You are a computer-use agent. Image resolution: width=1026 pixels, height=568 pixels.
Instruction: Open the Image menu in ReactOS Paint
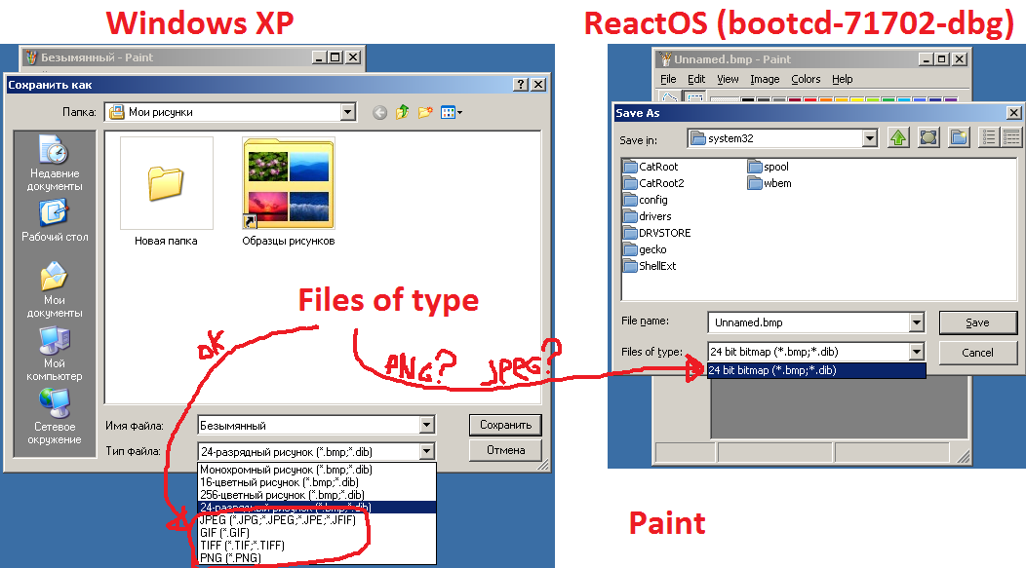click(x=765, y=79)
